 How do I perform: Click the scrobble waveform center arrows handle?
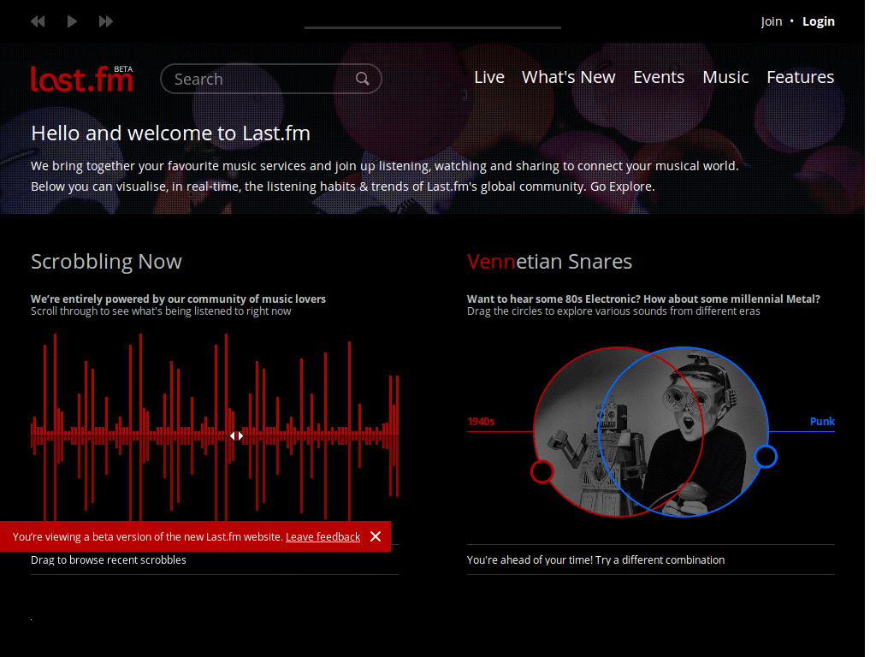pyautogui.click(x=237, y=435)
